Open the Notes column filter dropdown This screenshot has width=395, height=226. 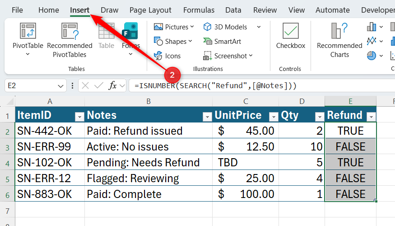(207, 117)
